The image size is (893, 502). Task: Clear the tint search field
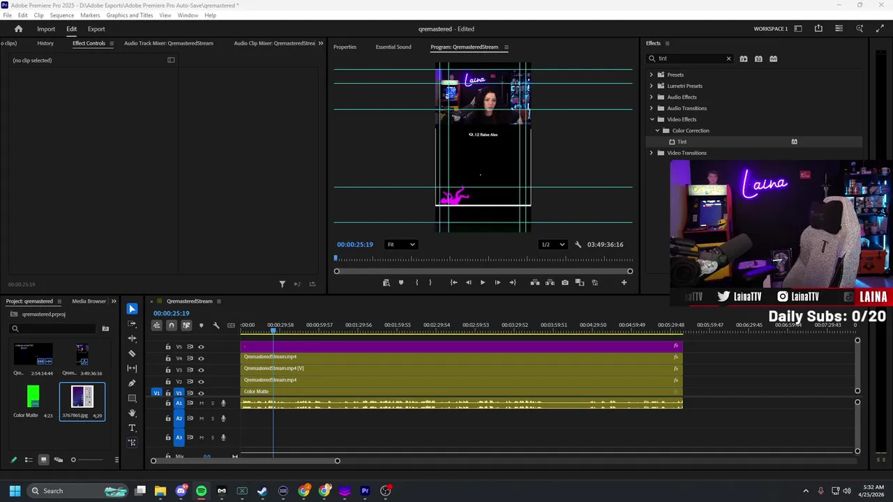click(728, 59)
